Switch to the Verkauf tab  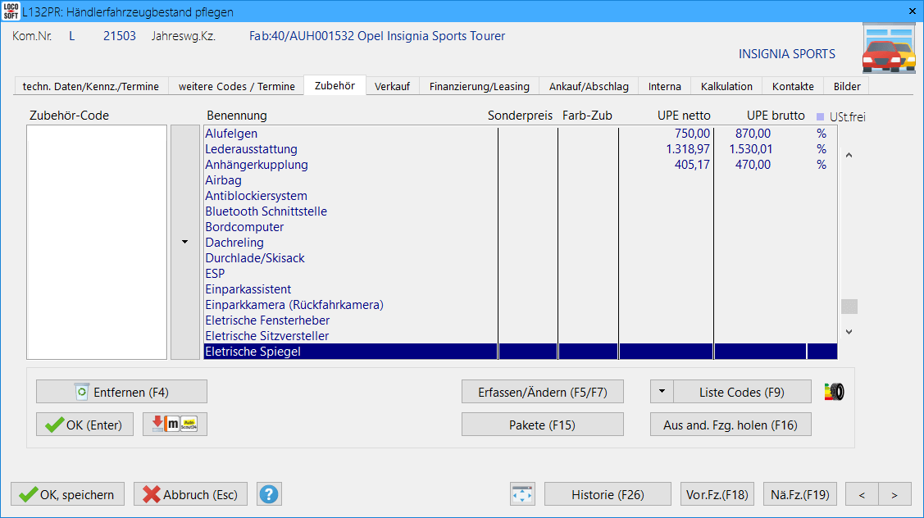392,86
